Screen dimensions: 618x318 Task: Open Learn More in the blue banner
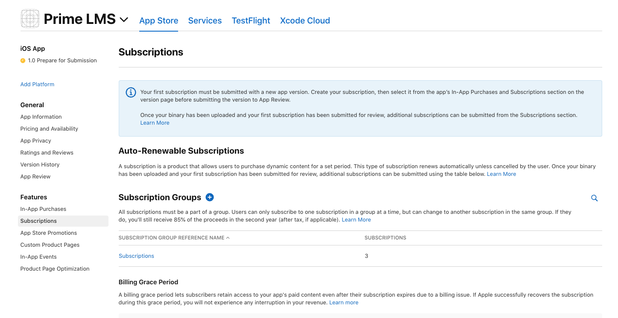(x=155, y=123)
